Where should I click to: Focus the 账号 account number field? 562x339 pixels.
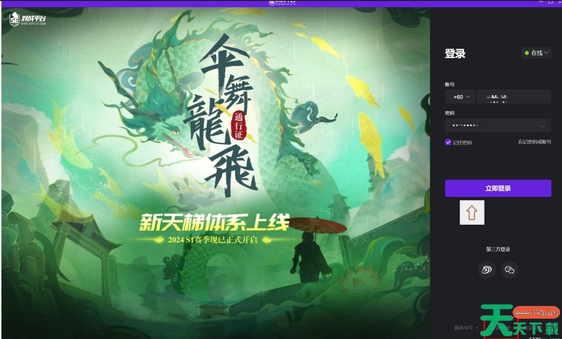514,97
